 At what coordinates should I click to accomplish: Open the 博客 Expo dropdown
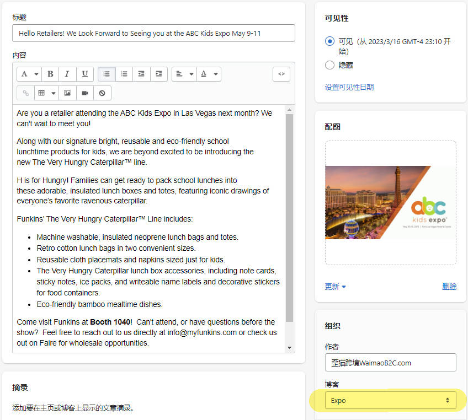point(390,400)
